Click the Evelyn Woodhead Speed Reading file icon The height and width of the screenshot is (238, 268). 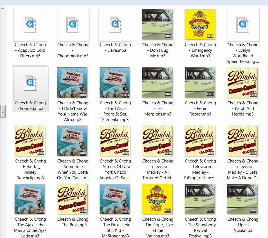click(243, 25)
